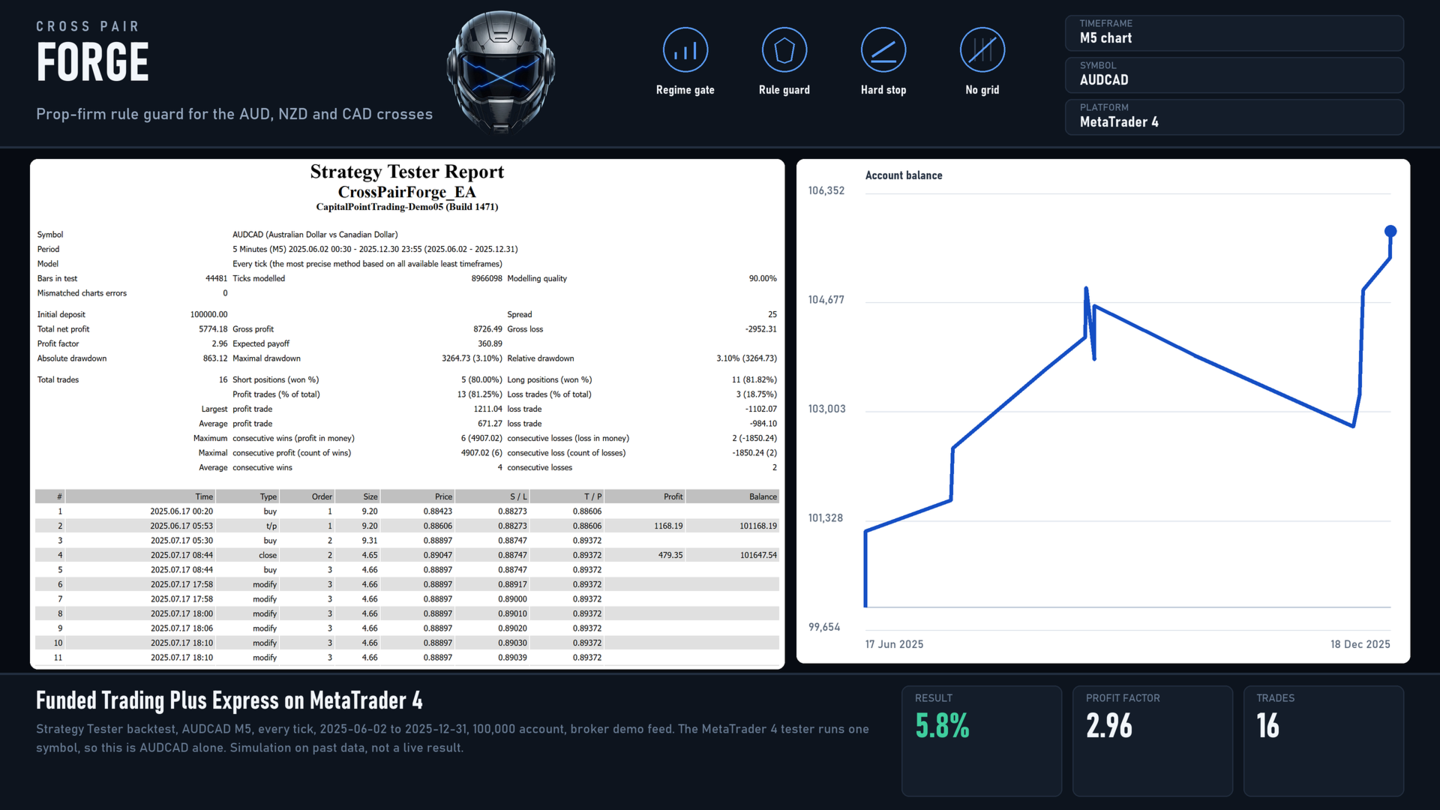Click the Account balance chart title
This screenshot has height=810, width=1440.
point(904,175)
